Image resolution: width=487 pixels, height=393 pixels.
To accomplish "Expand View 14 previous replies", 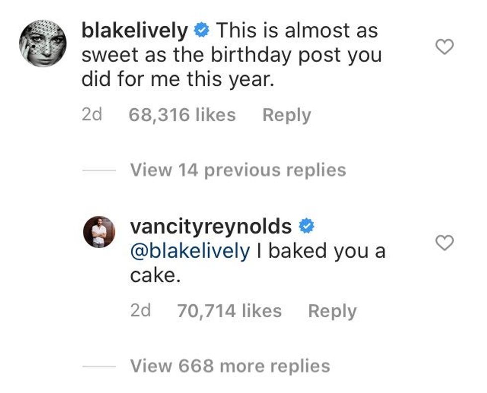I will [x=238, y=170].
